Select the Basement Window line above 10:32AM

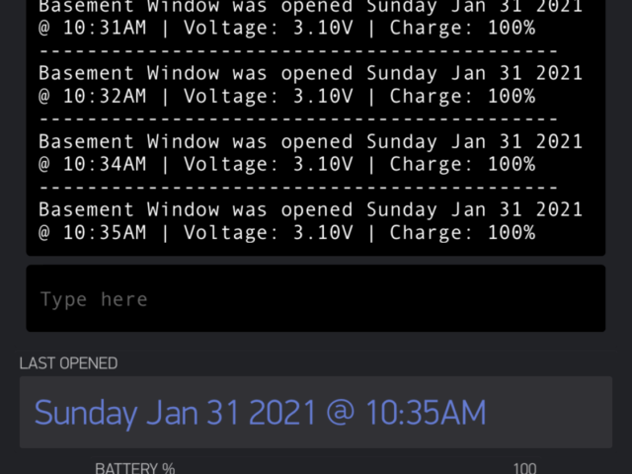pos(311,73)
